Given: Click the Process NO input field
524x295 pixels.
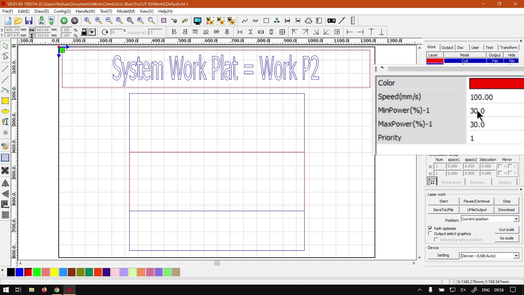Looking at the screenshot, I should tap(156, 32).
